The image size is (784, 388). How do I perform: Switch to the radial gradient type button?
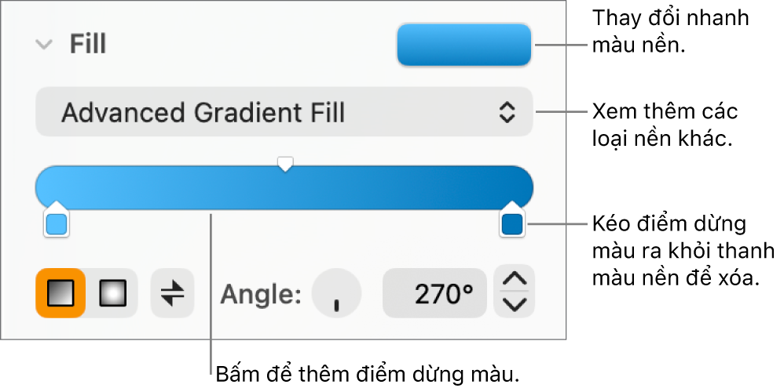coord(112,293)
